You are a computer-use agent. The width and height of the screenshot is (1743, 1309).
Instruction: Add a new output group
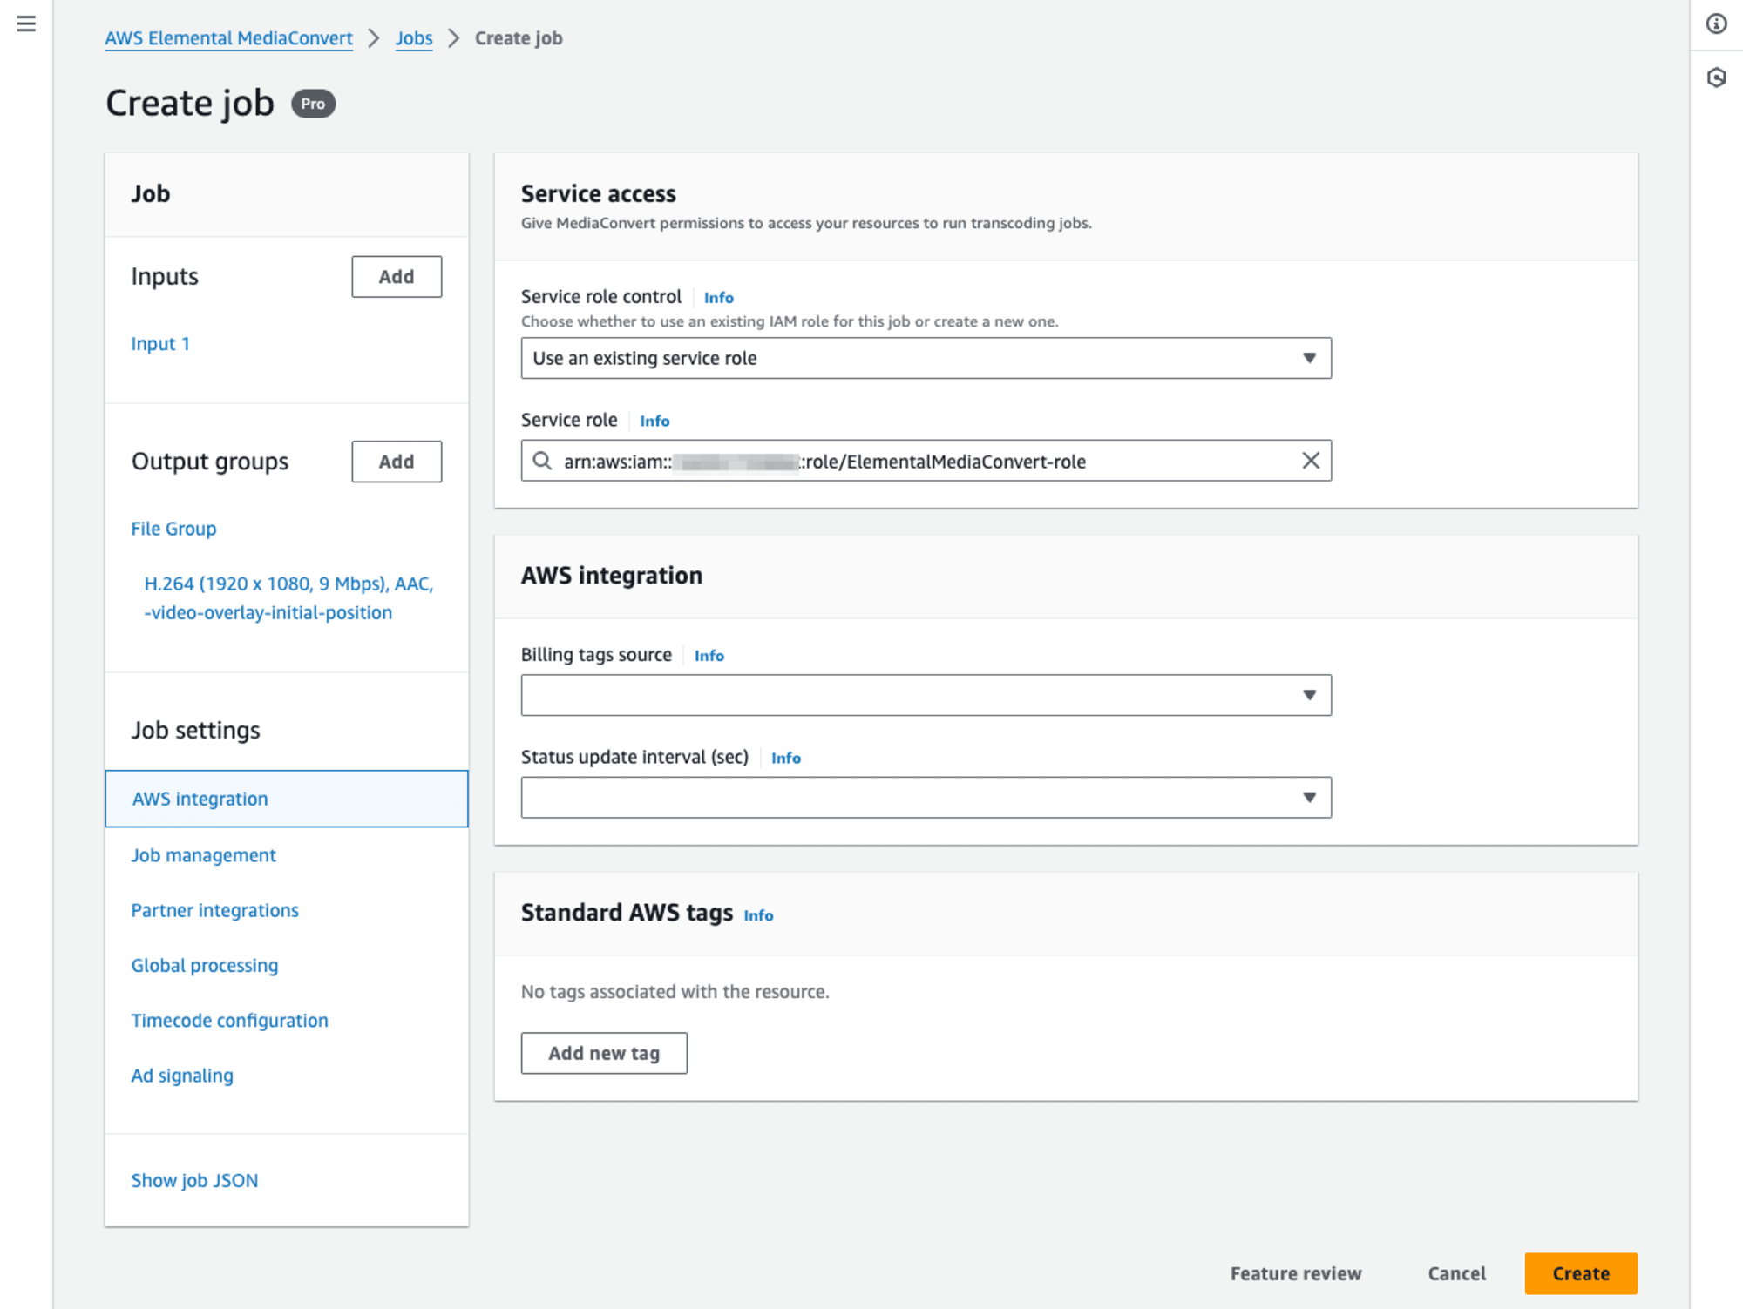tap(397, 462)
